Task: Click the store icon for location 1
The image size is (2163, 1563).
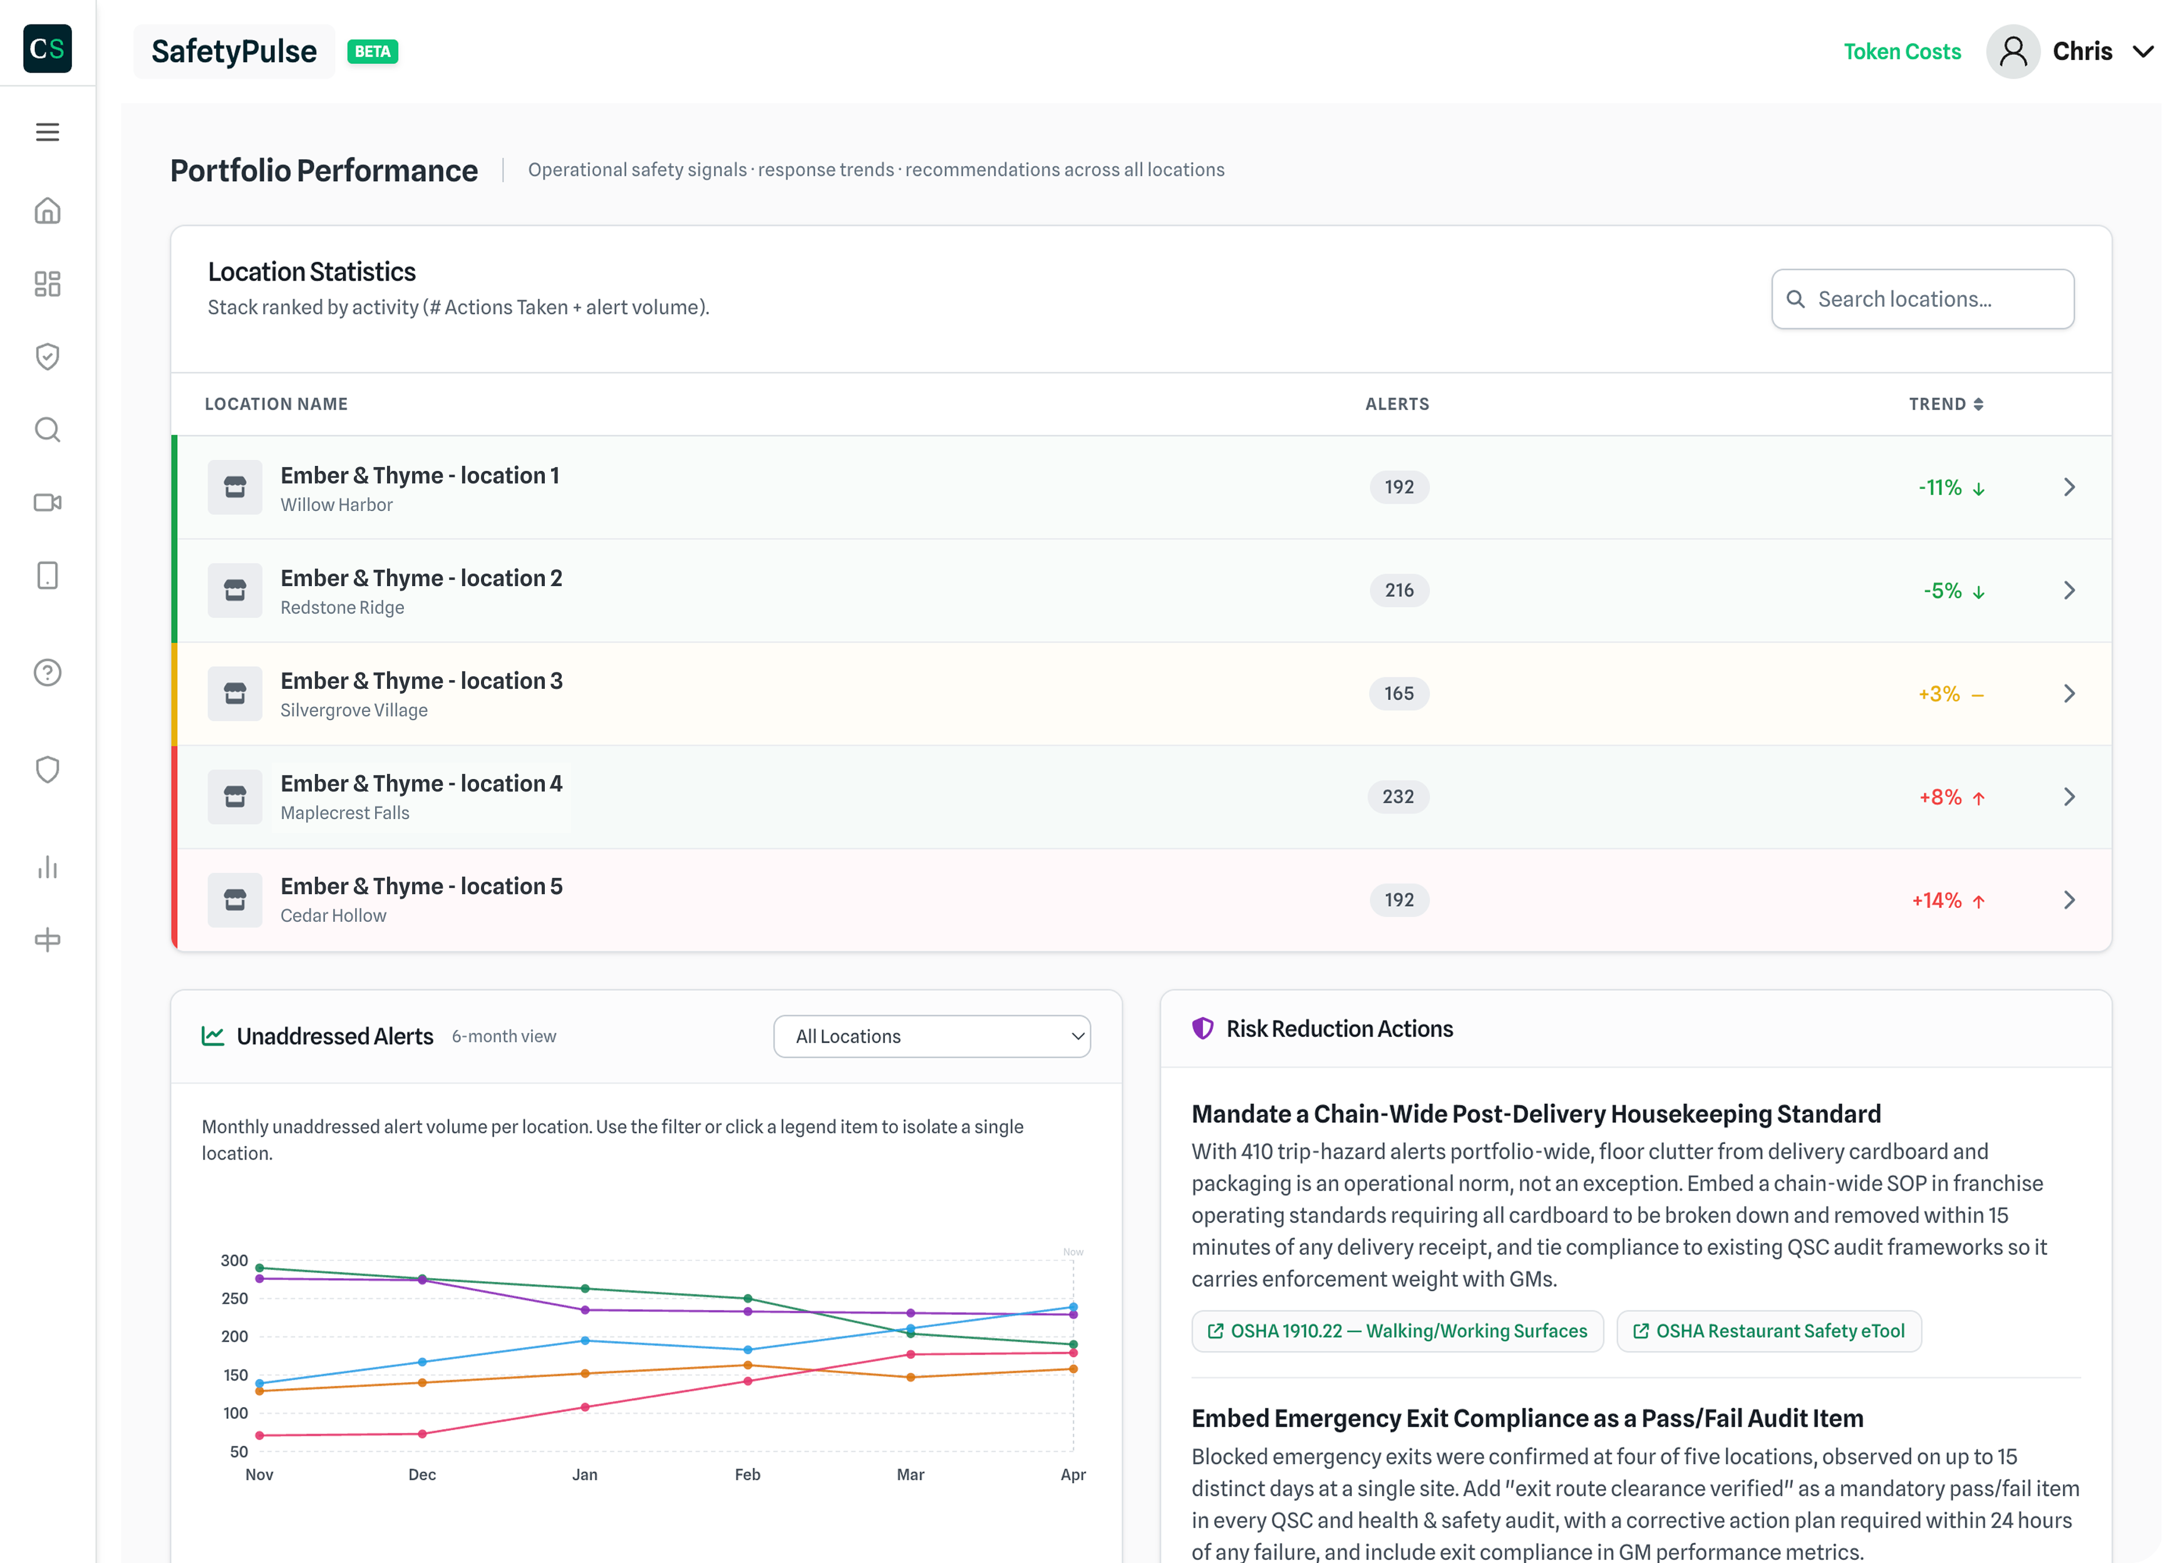Action: (235, 487)
